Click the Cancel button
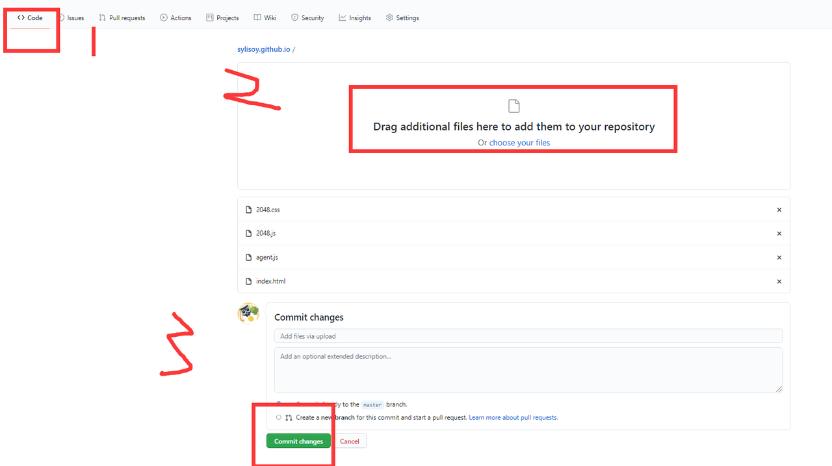 [x=350, y=441]
